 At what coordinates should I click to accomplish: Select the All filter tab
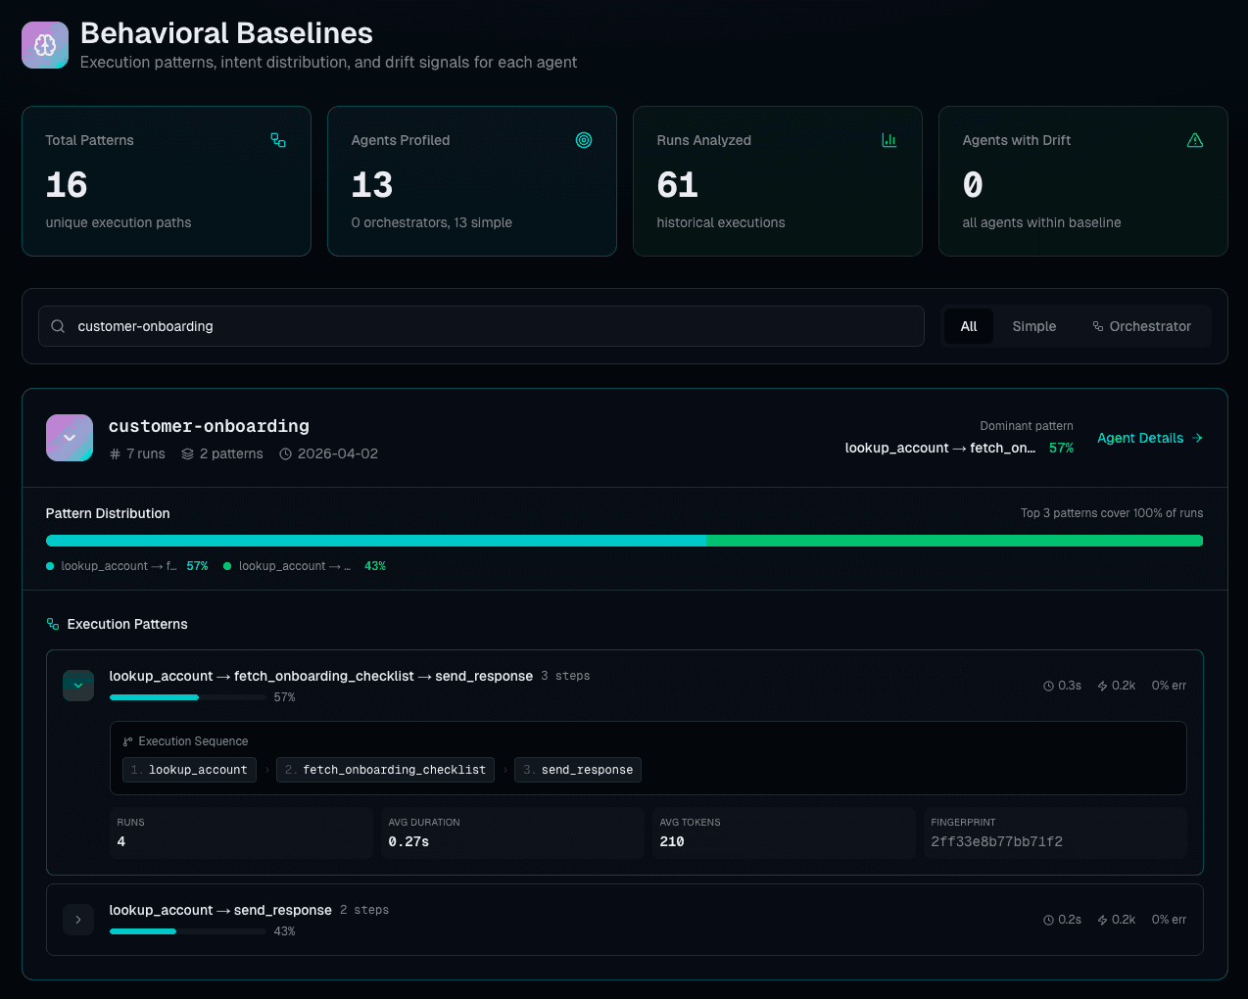coord(969,326)
